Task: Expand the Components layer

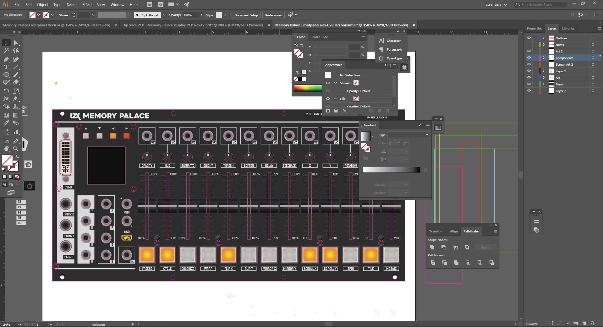Action: (544, 58)
